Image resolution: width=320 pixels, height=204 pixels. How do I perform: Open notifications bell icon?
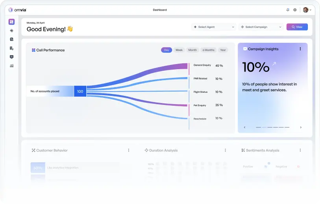pyautogui.click(x=288, y=10)
